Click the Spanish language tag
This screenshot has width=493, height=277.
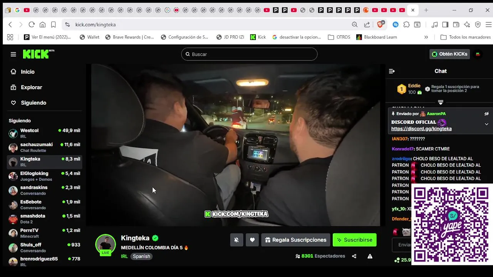click(x=141, y=256)
